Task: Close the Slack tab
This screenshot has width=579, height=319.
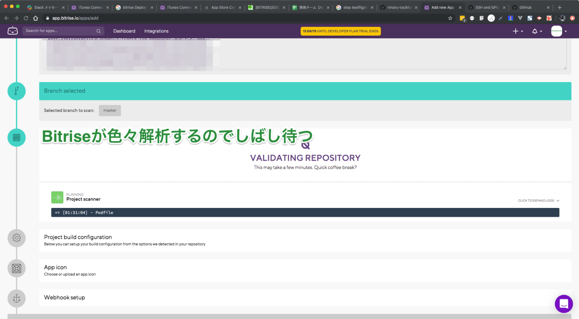Action: tap(63, 8)
